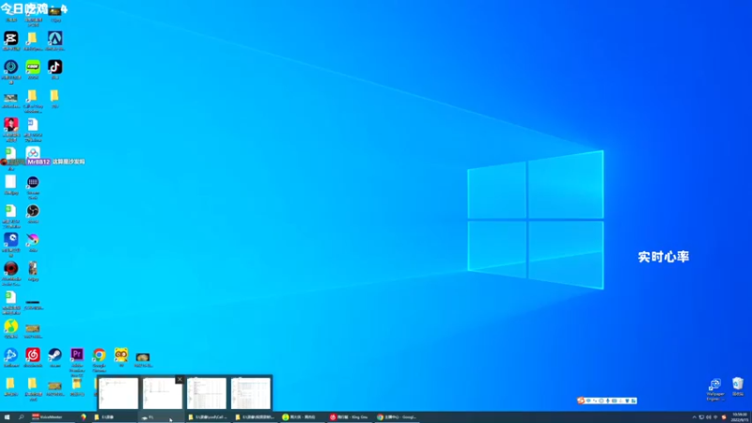Launch Google Chrome from the desktop
The width and height of the screenshot is (752, 423).
click(x=100, y=355)
